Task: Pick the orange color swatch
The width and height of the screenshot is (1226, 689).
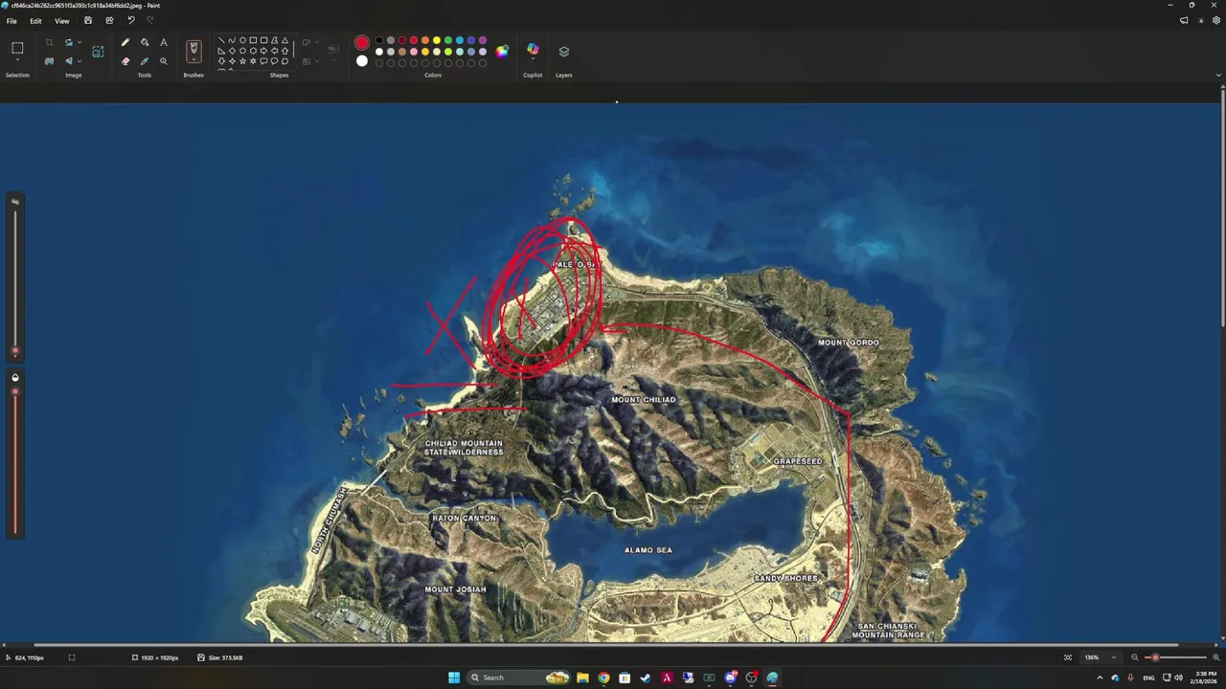Action: pyautogui.click(x=425, y=40)
